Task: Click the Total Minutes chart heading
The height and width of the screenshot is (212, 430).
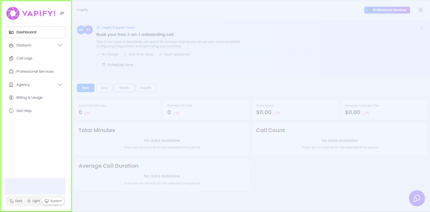Action: tap(97, 130)
